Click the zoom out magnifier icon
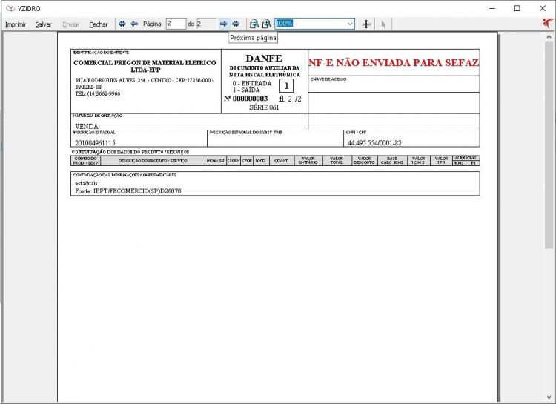 [254, 24]
